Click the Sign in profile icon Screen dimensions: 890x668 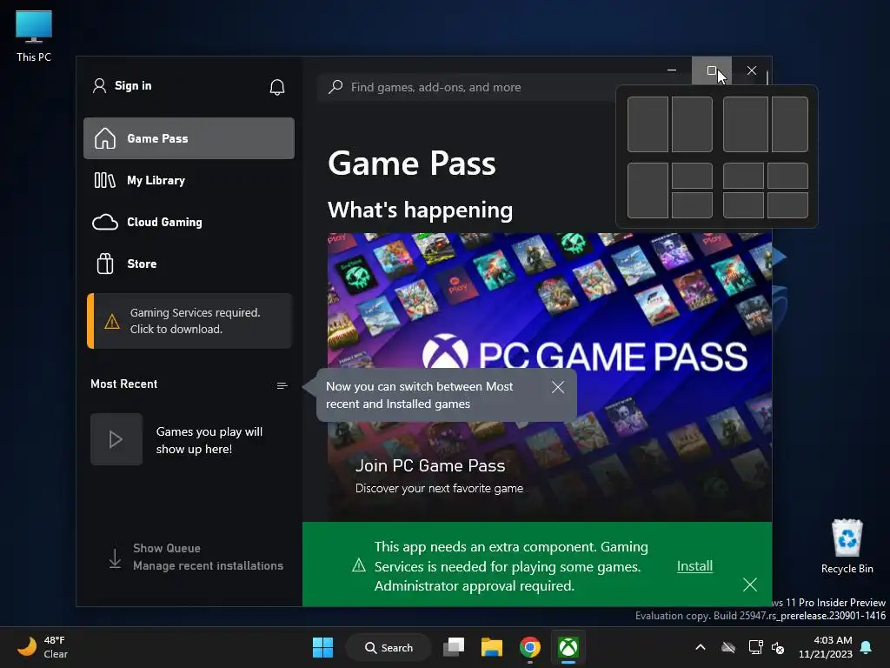click(x=99, y=86)
